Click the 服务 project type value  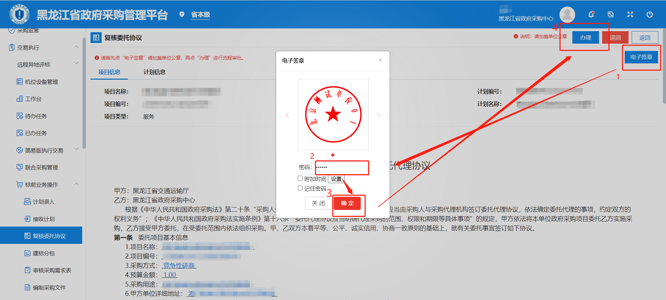point(148,116)
